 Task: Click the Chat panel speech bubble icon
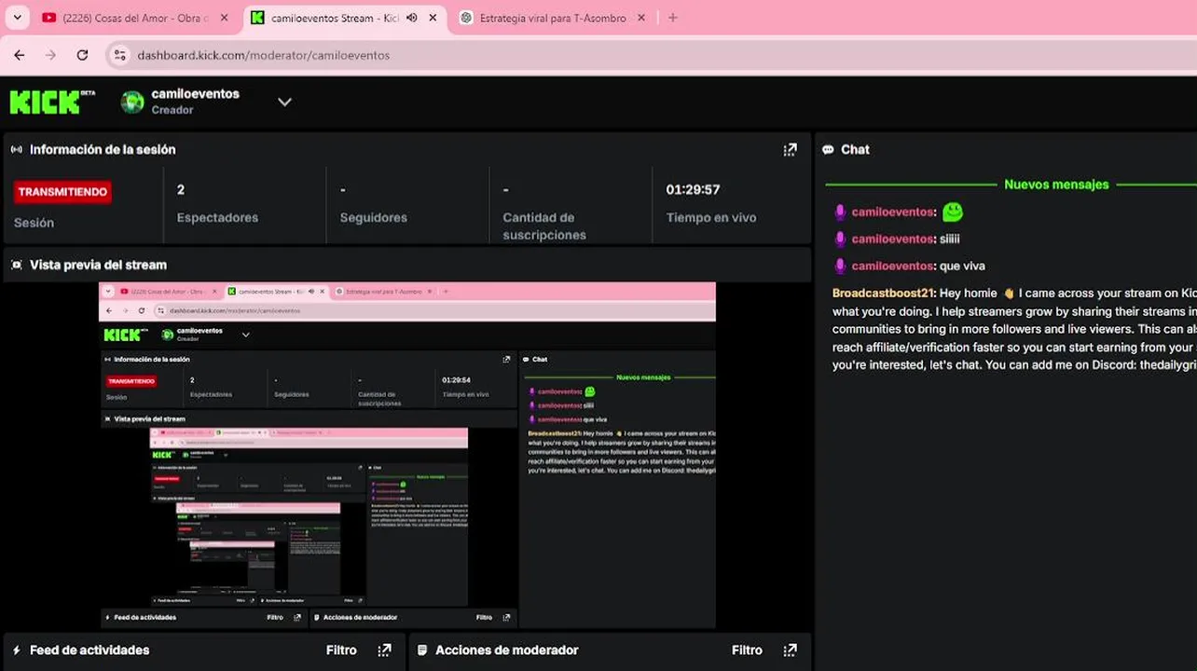[x=828, y=149]
